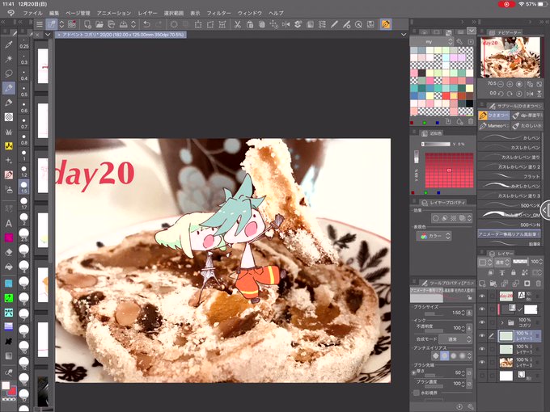The width and height of the screenshot is (550, 412).
Task: Select the Auto select magic wand tool
Action: point(9,58)
